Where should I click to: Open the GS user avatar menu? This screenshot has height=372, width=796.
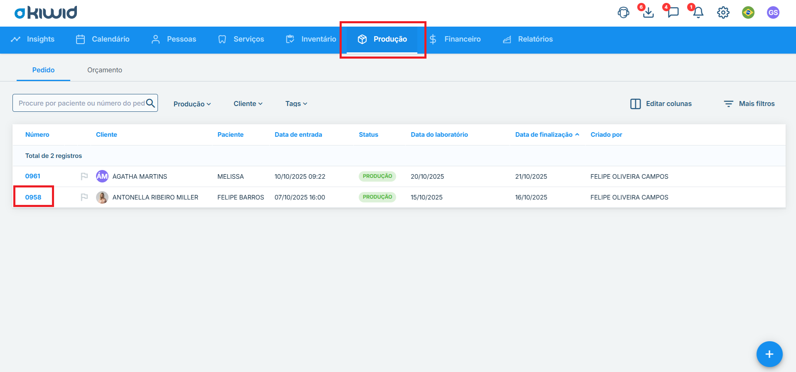(x=773, y=12)
